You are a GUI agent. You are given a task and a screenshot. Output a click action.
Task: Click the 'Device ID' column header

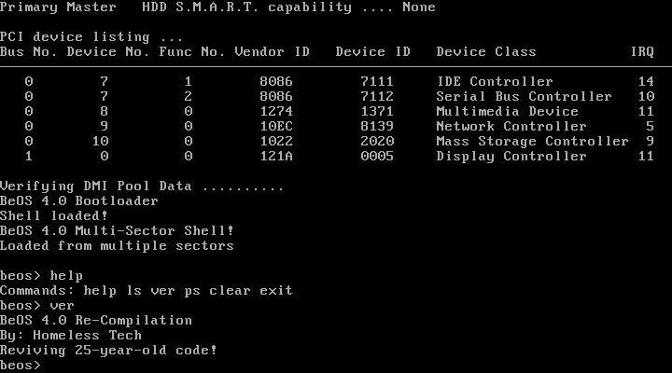click(x=372, y=52)
